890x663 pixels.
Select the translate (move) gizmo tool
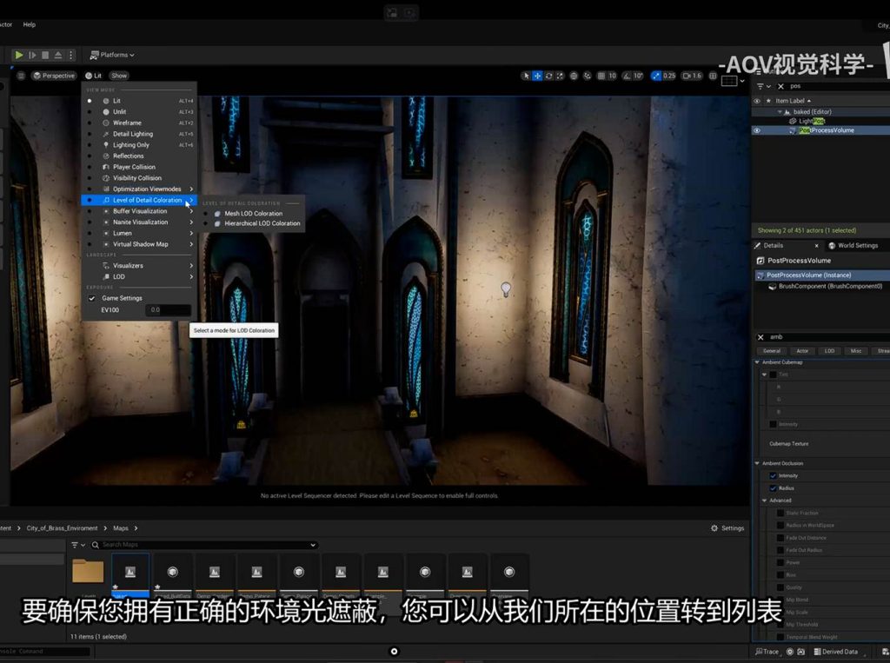click(x=538, y=76)
